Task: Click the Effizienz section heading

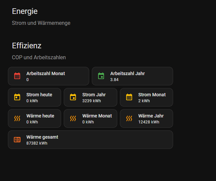Action: 27,46
